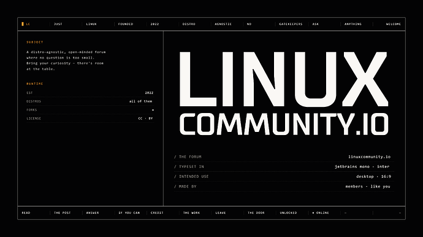Click the distro-agnostic forum description paragraph
423x237 pixels.
66,60
